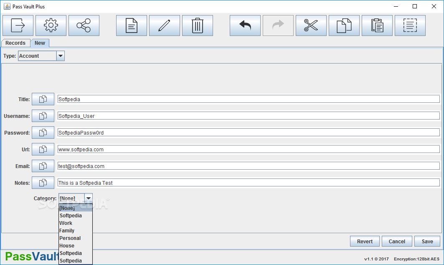
Task: Click the Notes input field
Action: pyautogui.click(x=249, y=183)
